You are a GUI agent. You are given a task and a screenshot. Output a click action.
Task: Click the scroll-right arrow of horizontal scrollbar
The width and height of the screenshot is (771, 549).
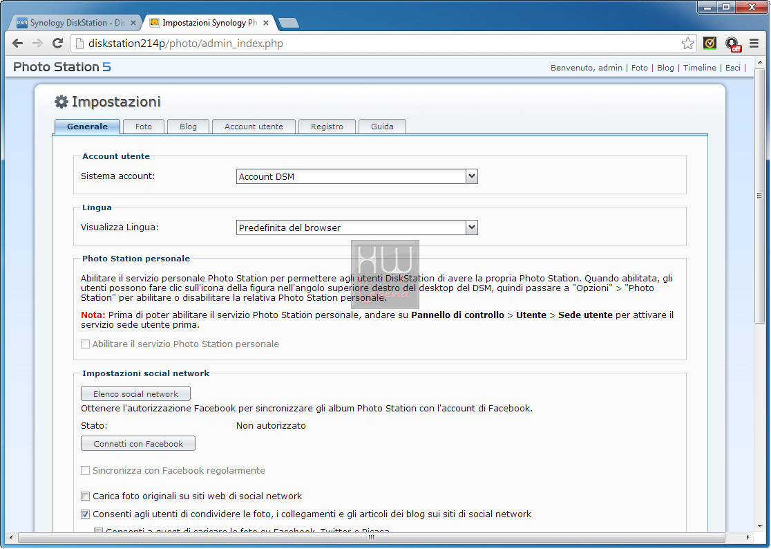coord(748,537)
